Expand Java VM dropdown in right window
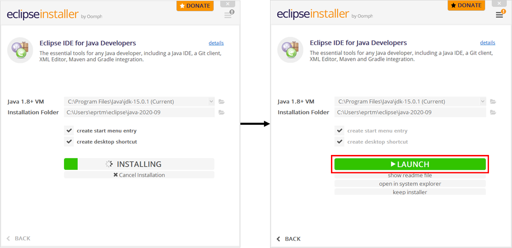 click(482, 101)
